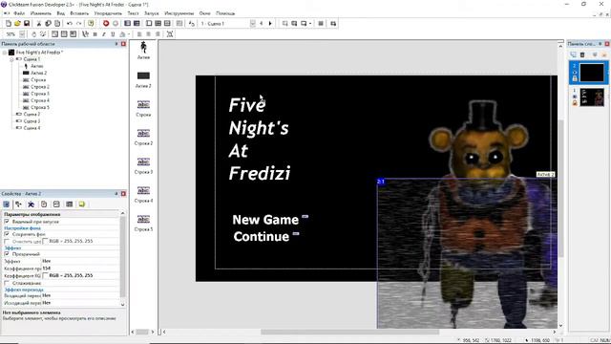
Task: Open the Изменить menu
Action: [x=40, y=13]
